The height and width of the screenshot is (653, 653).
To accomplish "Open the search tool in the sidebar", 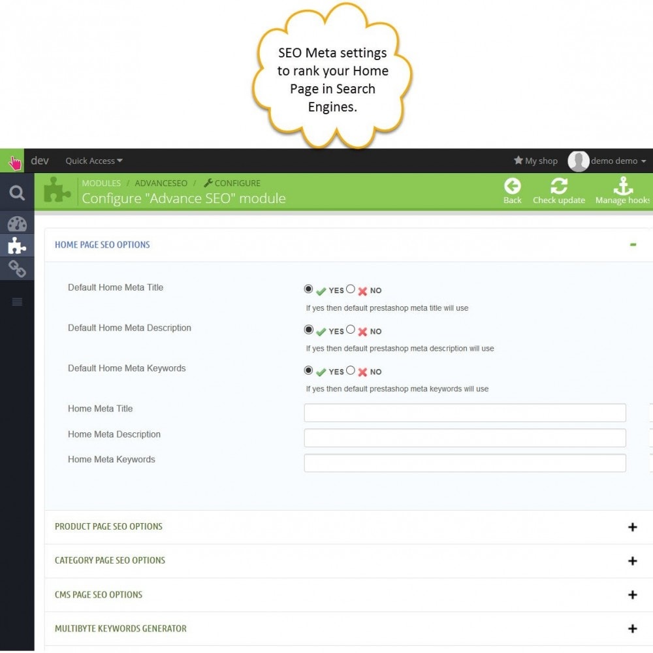I will [16, 193].
